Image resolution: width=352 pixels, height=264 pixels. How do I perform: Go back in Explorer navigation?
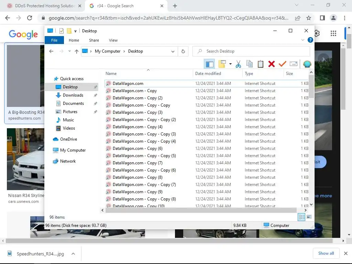(x=51, y=52)
